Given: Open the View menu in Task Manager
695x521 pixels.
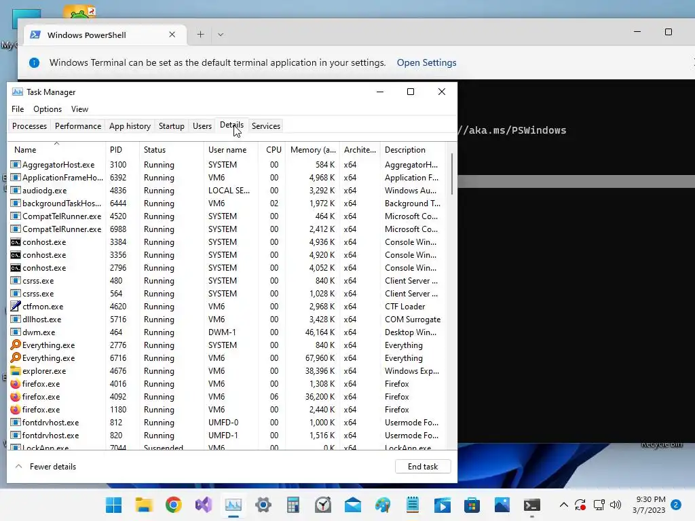Looking at the screenshot, I should 80,109.
